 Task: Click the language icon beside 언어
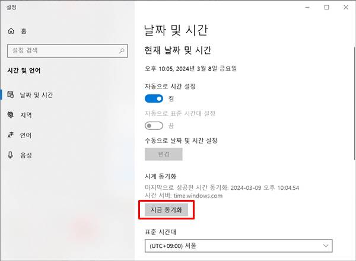point(11,135)
